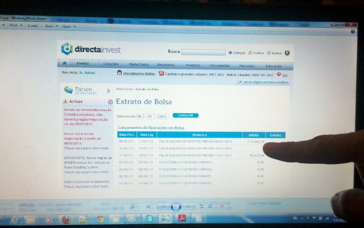Click the Avisos warning triangle icon
364x228 pixels.
[65, 101]
